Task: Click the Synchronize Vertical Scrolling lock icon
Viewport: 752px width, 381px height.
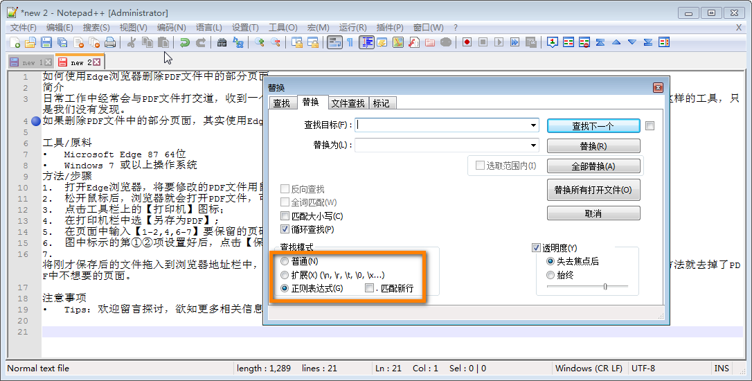Action: [x=297, y=43]
